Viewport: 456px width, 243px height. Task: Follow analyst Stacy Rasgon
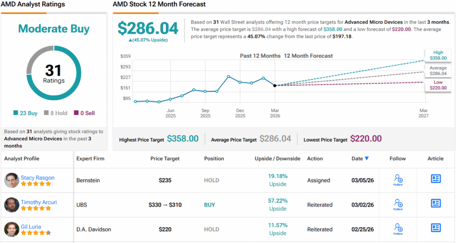tap(399, 179)
